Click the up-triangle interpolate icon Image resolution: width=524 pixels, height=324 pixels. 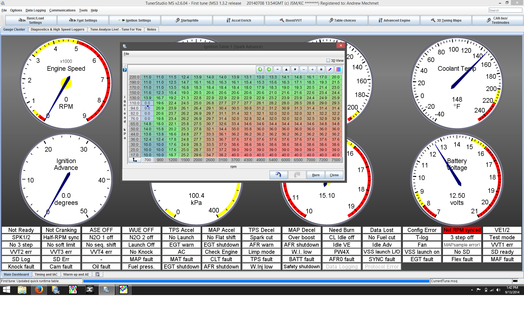pyautogui.click(x=286, y=69)
